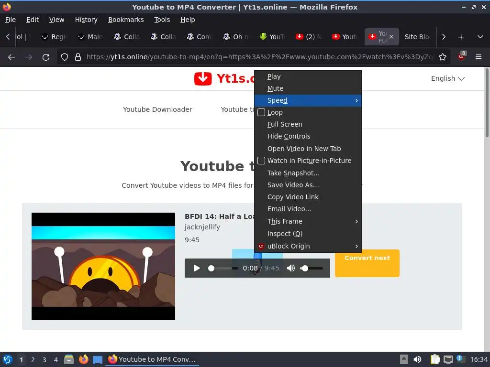Viewport: 490px width, 367px height.
Task: Choose Copy Video Link entry
Action: pos(308,197)
